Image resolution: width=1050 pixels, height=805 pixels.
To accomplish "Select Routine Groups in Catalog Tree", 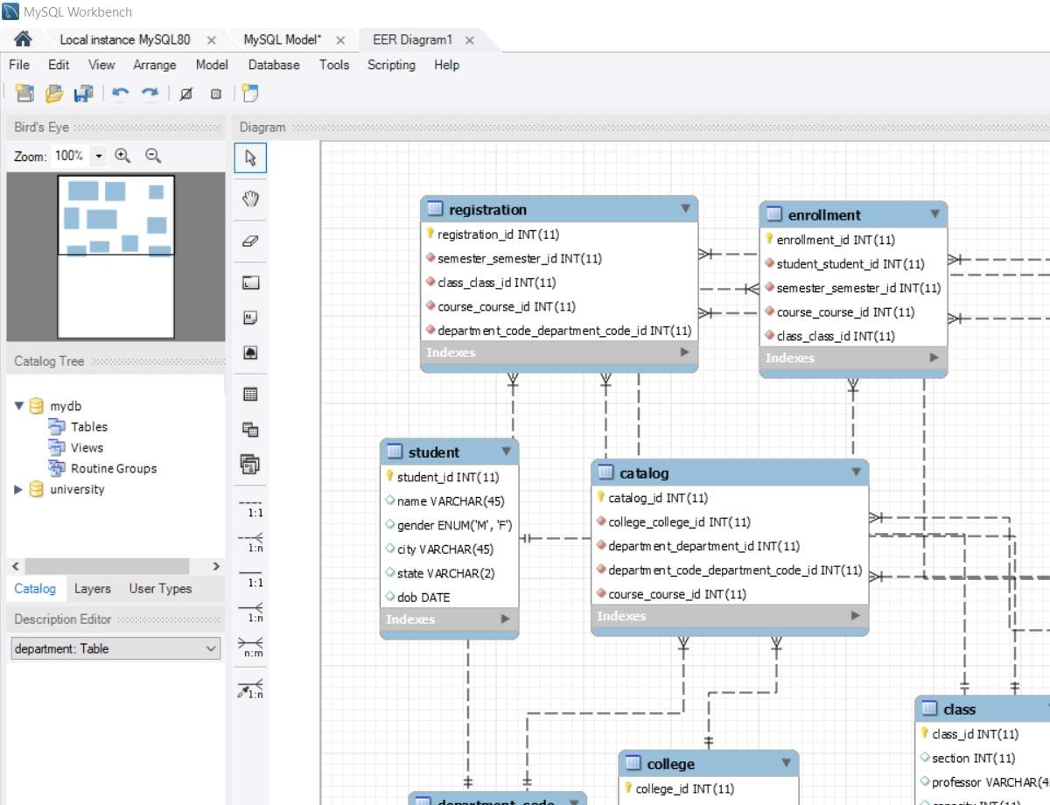I will click(114, 469).
